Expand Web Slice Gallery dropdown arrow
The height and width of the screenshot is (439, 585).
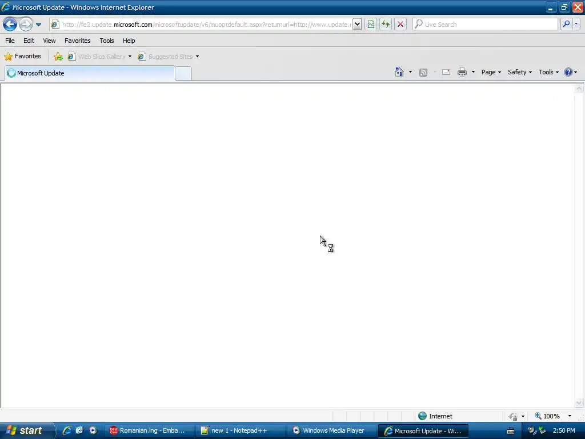coord(130,57)
